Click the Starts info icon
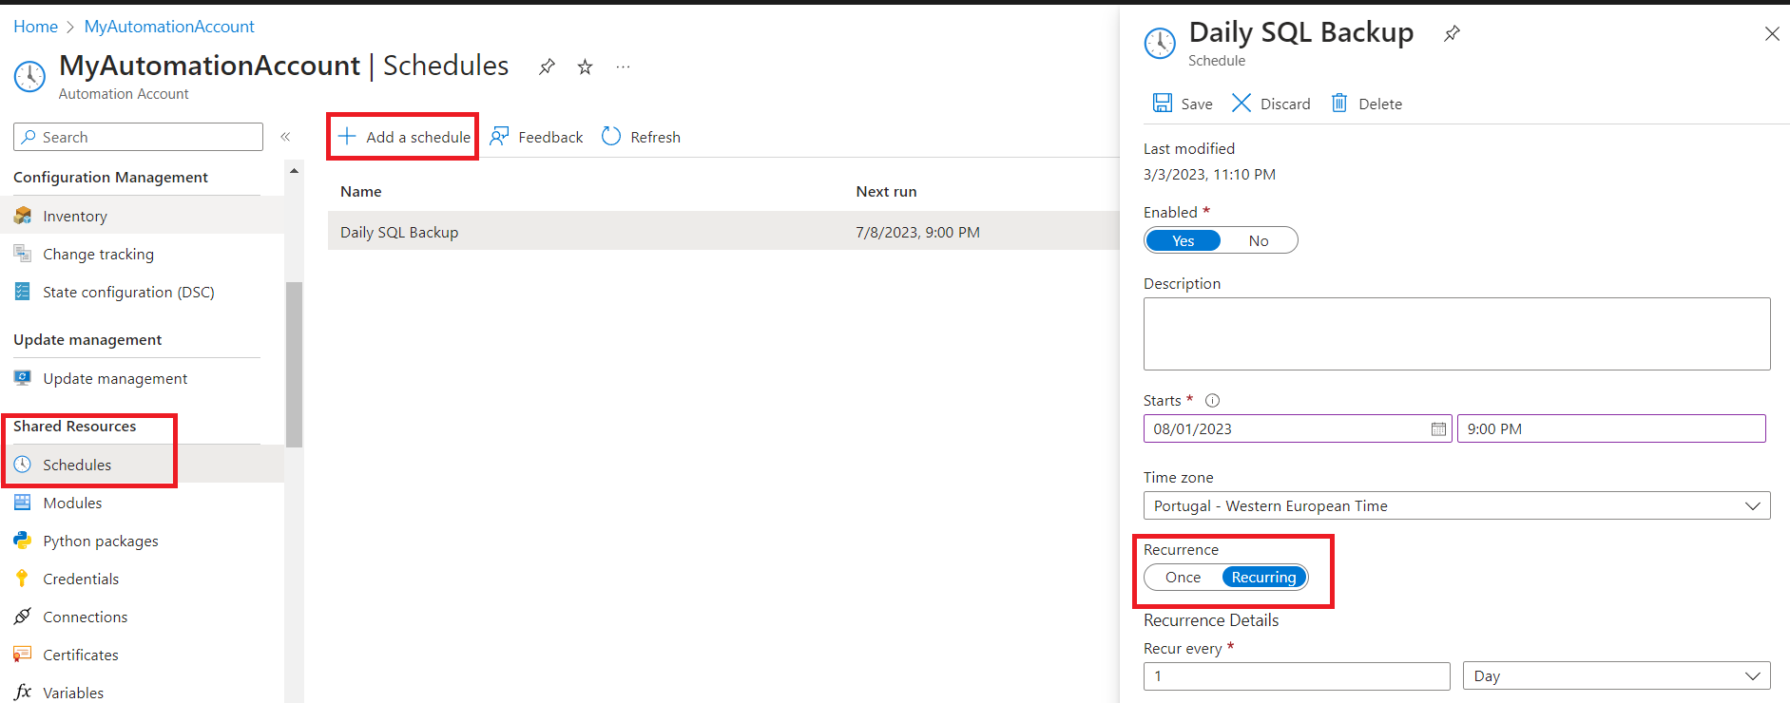 point(1212,401)
